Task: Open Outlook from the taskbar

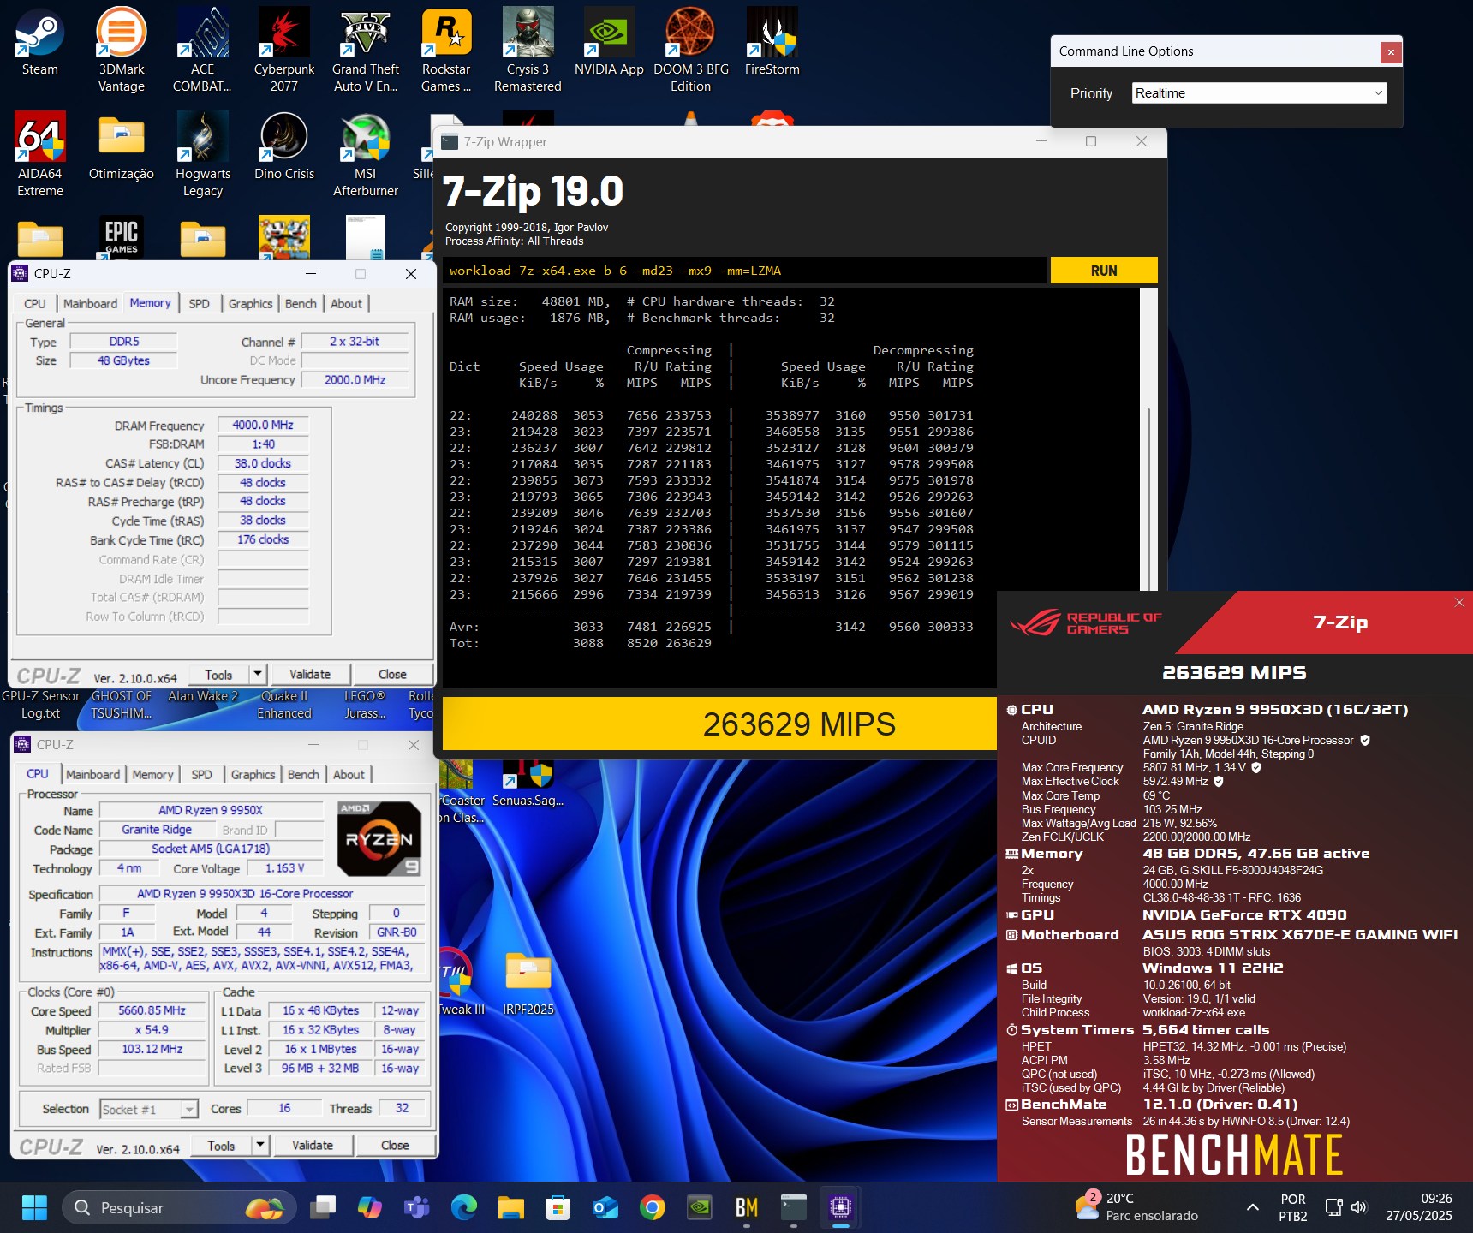Action: tap(605, 1207)
